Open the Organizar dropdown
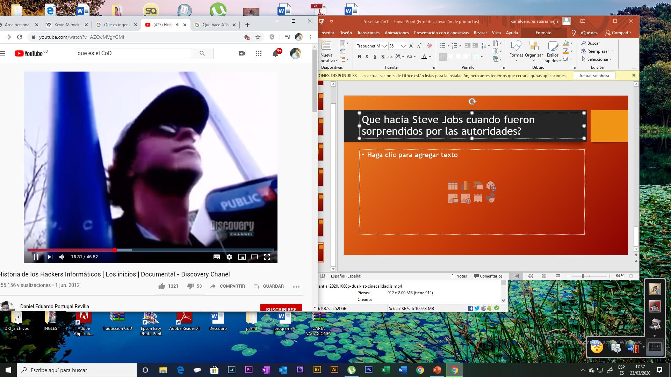The width and height of the screenshot is (671, 377). (534, 51)
